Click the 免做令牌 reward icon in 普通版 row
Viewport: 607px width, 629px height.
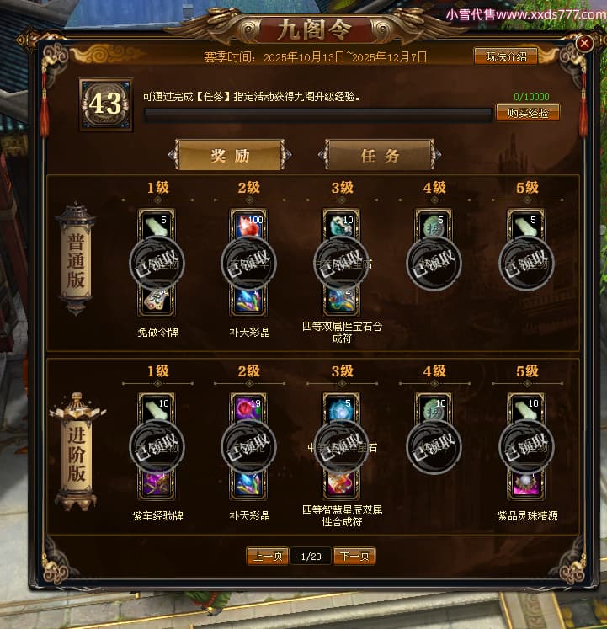[x=157, y=300]
